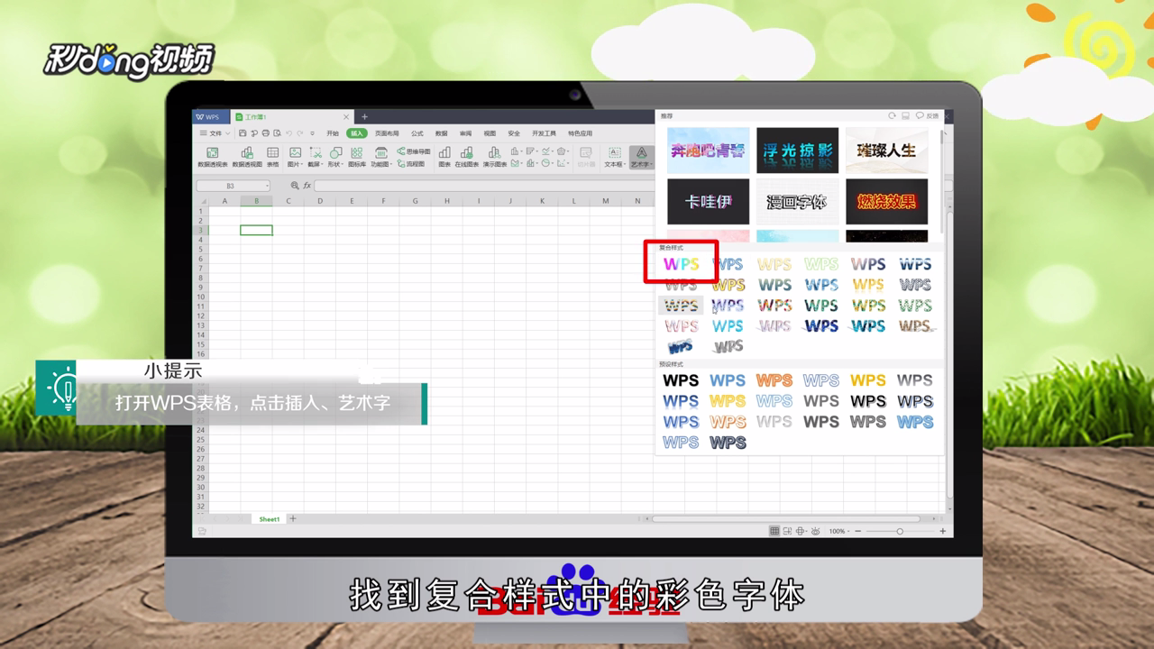Screen dimensions: 1154x649
Task: Expand the 文件 menu dropdown arrow
Action: [x=227, y=133]
